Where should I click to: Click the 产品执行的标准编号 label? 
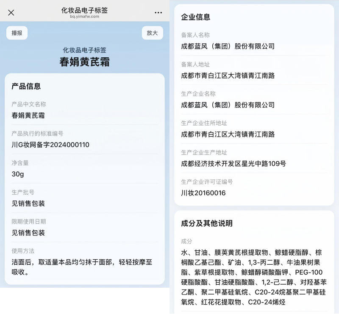[37, 134]
